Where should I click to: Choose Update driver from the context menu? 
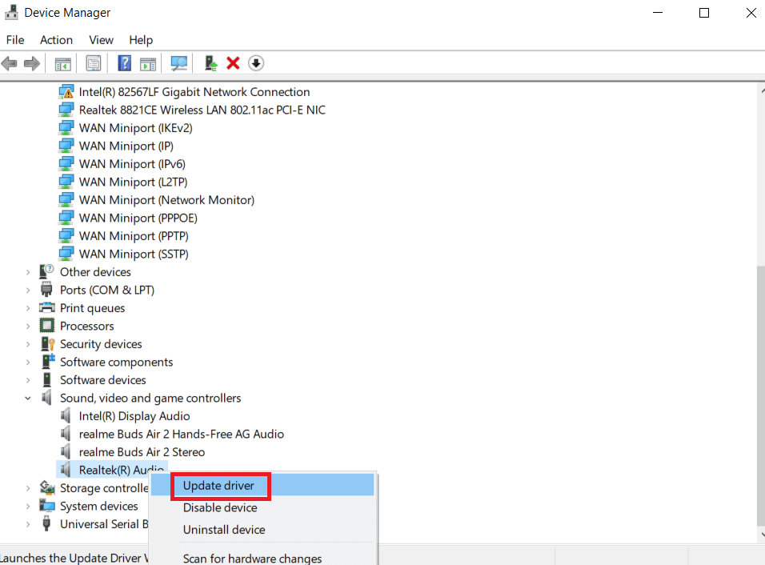pyautogui.click(x=221, y=485)
